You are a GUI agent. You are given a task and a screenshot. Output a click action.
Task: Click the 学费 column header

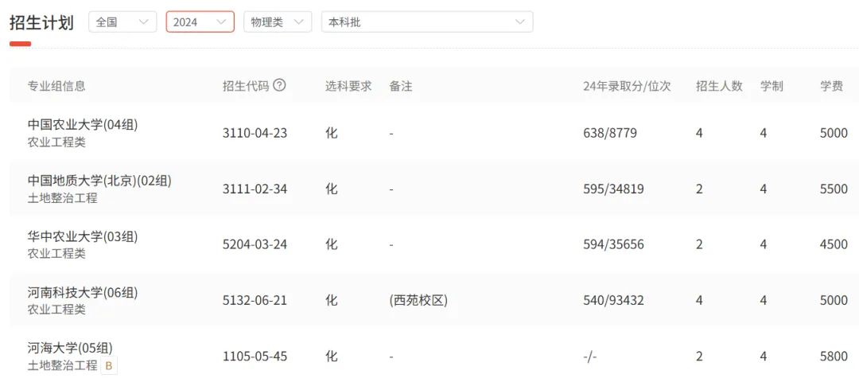(x=831, y=86)
